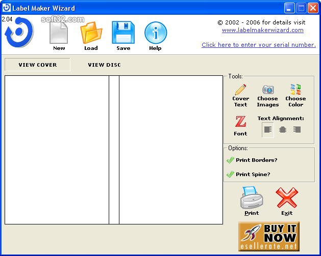Close the Label Maker Wizard window

click(313, 8)
